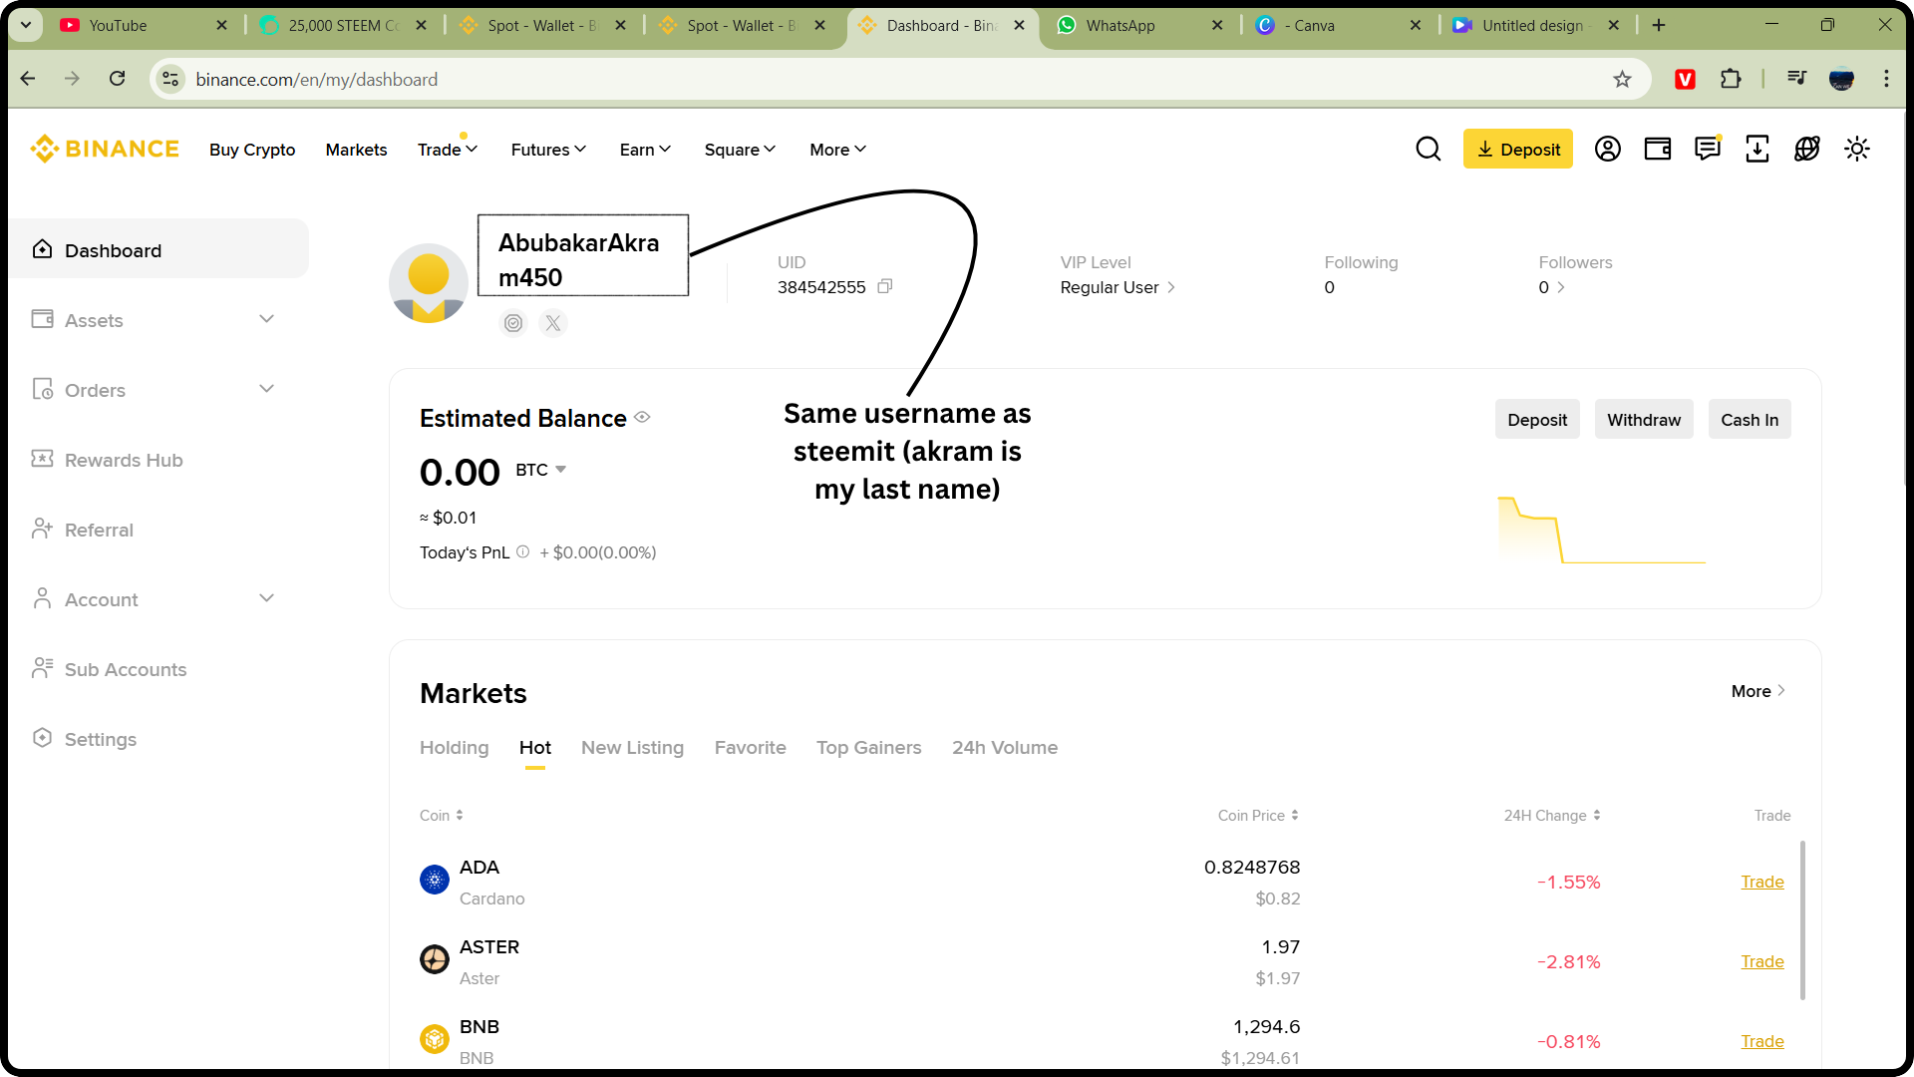Switch to Favorite tab

(x=750, y=748)
